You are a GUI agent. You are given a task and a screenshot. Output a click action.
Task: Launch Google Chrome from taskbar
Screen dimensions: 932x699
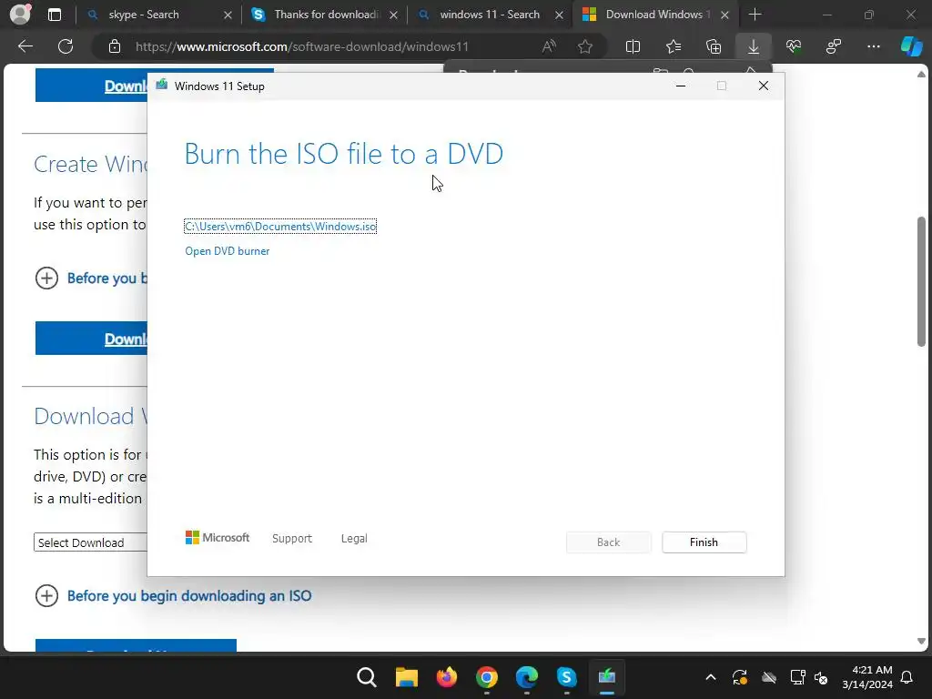click(487, 677)
